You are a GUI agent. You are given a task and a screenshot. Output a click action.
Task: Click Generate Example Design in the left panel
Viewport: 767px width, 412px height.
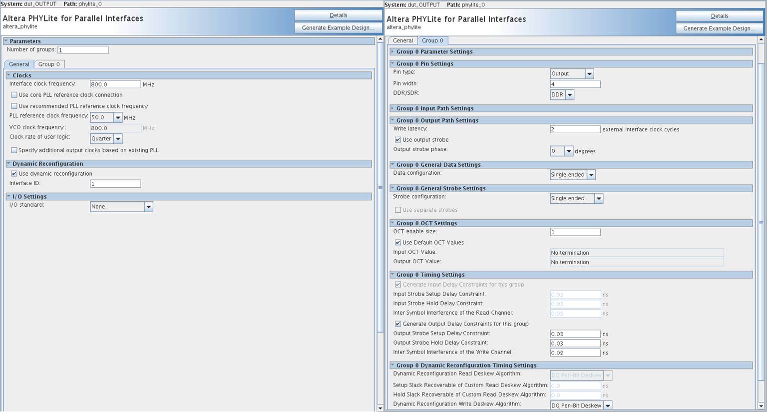(x=338, y=27)
